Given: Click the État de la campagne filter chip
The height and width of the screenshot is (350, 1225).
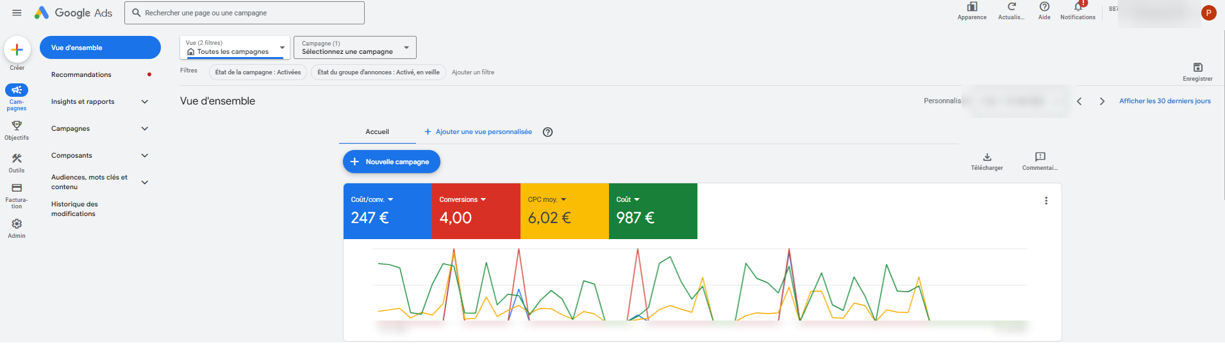Looking at the screenshot, I should (258, 72).
